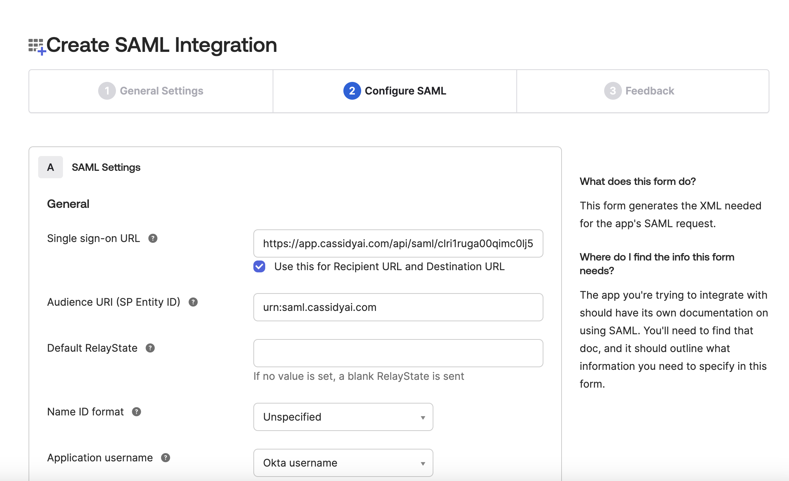Click the General subsection label
The width and height of the screenshot is (789, 481).
click(x=68, y=203)
